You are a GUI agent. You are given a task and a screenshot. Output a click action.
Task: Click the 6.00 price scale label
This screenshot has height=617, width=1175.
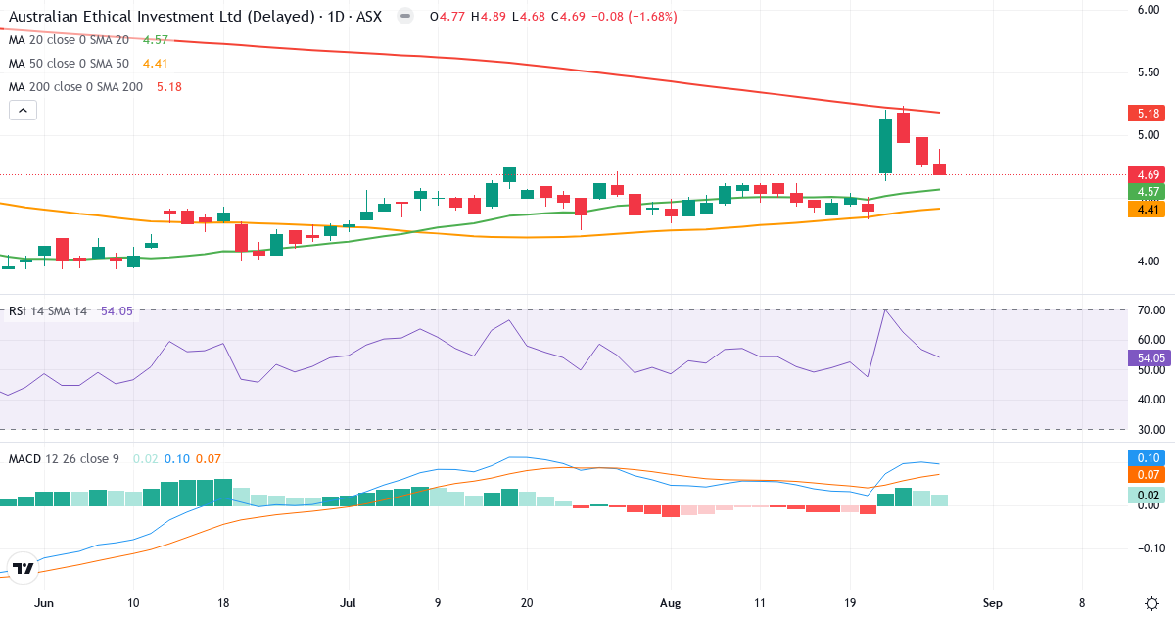(x=1148, y=10)
